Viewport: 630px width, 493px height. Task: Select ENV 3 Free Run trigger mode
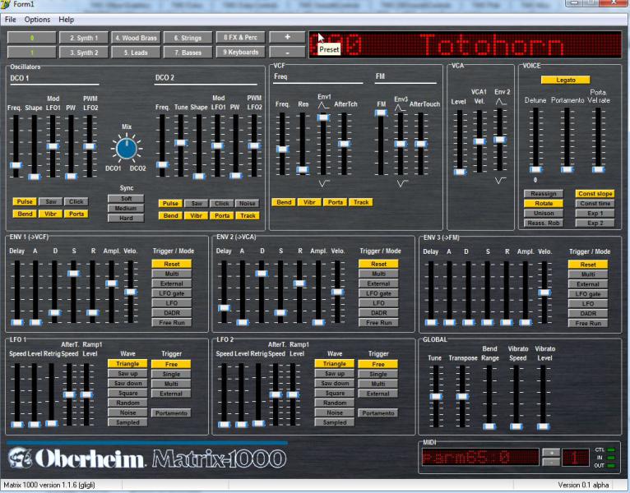click(x=588, y=323)
